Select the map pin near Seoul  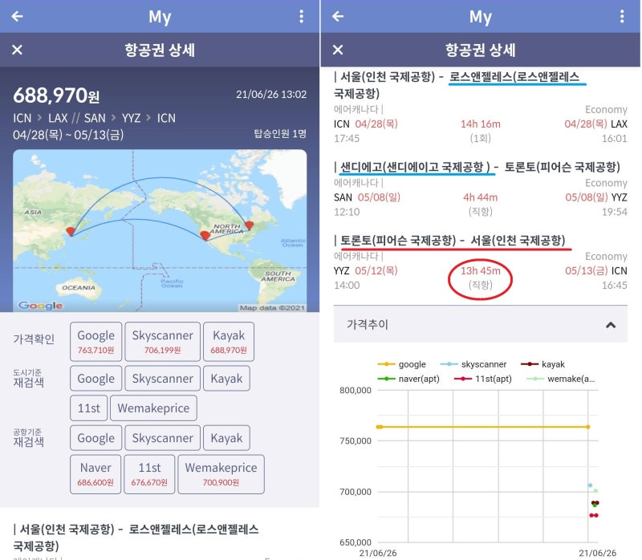click(71, 231)
